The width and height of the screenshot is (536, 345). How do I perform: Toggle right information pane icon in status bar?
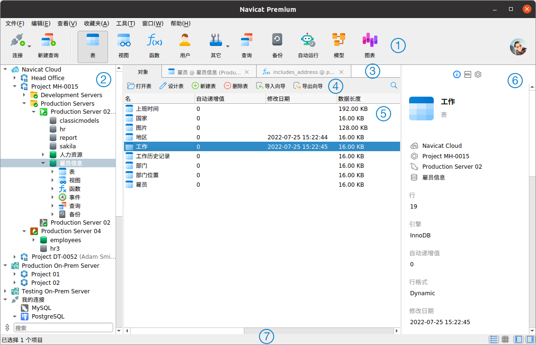pyautogui.click(x=529, y=339)
